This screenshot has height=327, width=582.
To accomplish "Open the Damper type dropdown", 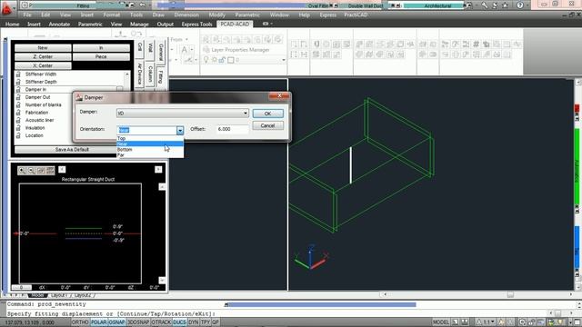I will click(246, 113).
